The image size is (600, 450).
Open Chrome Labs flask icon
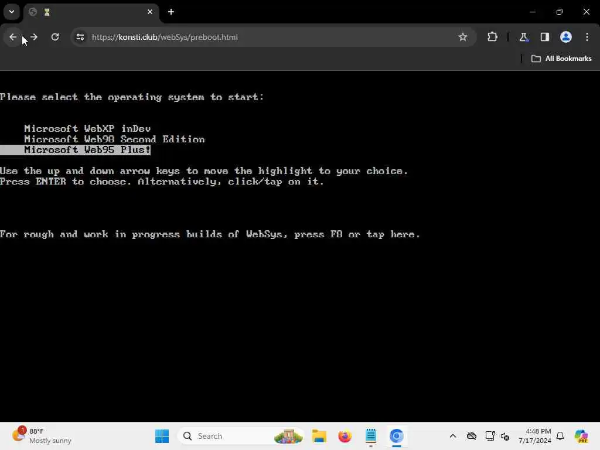[523, 37]
